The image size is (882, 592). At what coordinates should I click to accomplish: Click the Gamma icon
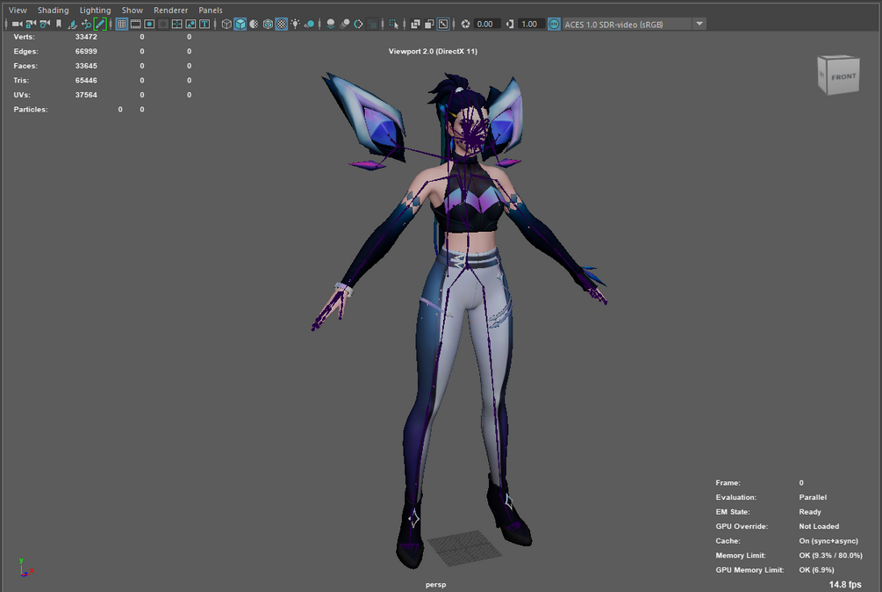[510, 24]
